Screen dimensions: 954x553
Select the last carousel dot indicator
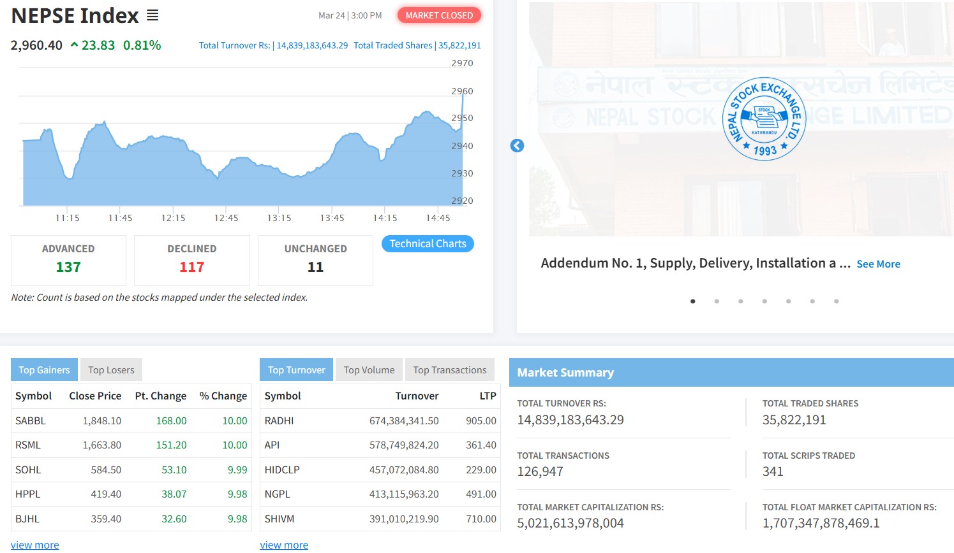click(836, 301)
